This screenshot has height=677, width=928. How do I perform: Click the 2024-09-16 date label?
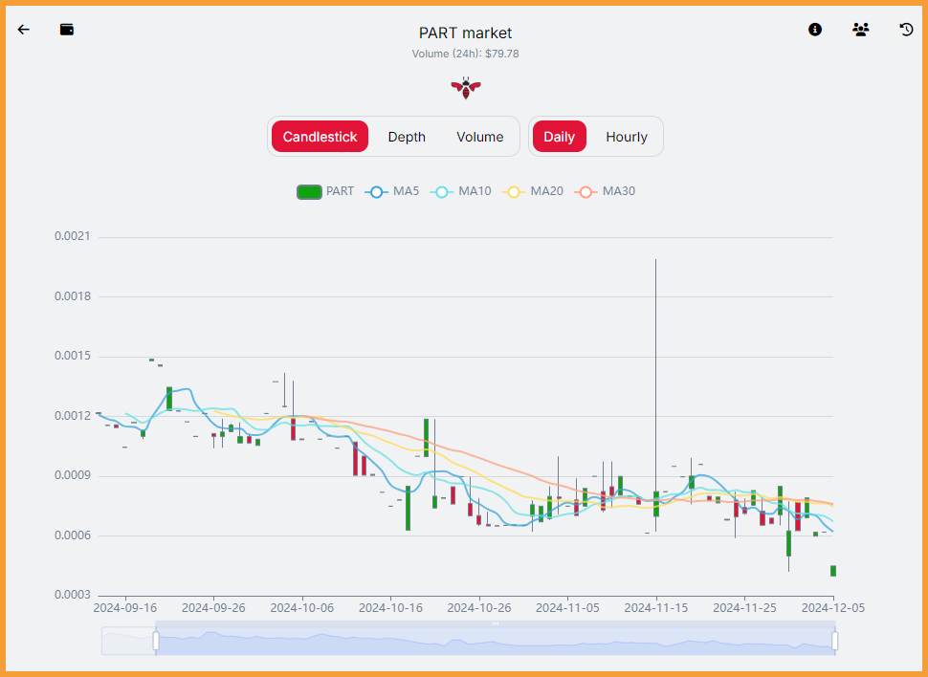point(125,608)
